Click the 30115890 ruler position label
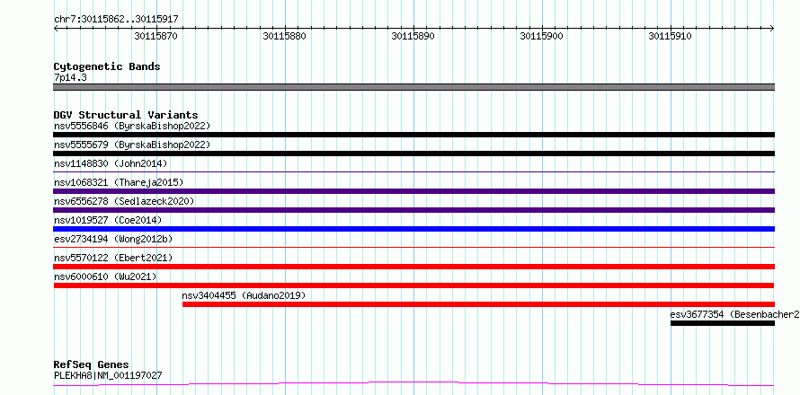 tap(413, 36)
